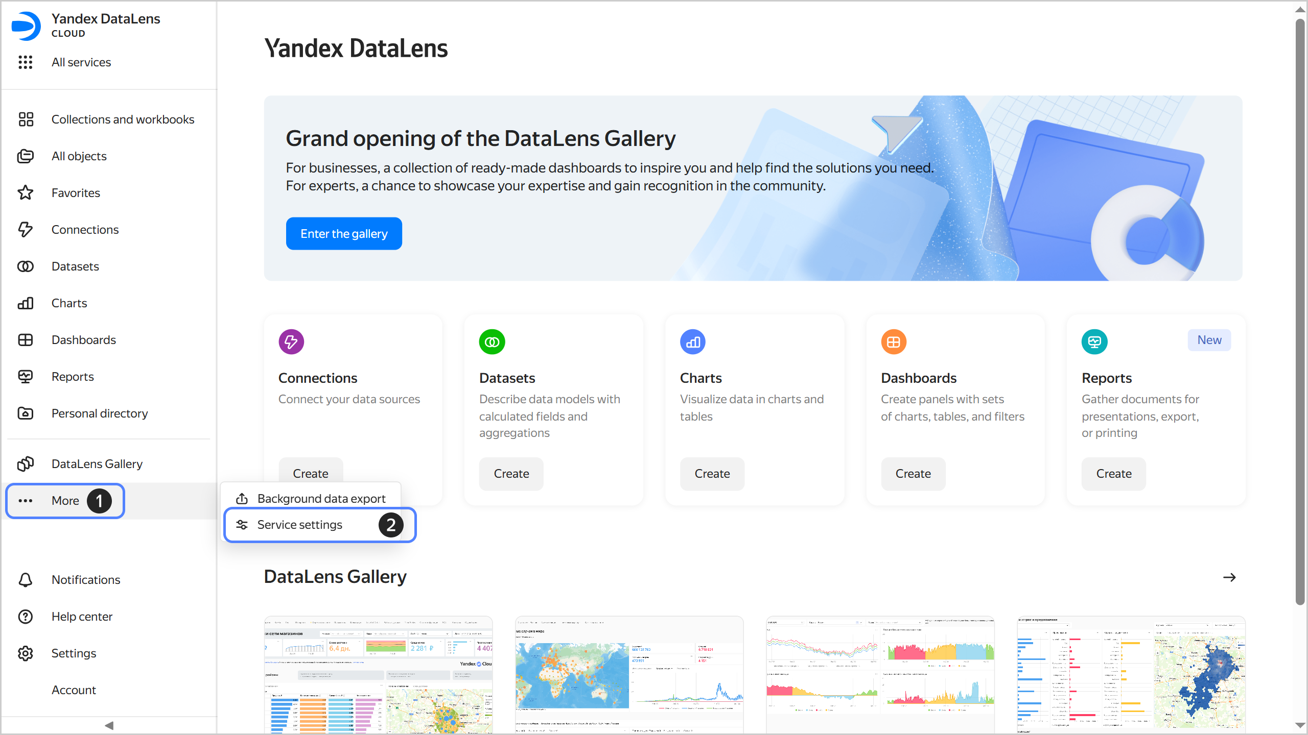This screenshot has height=735, width=1308.
Task: Select Service settings from popup menu
Action: click(x=300, y=525)
